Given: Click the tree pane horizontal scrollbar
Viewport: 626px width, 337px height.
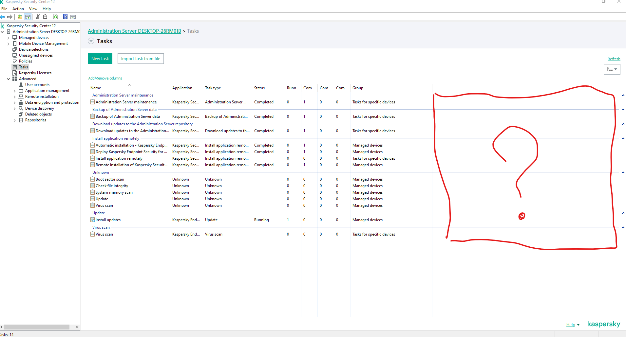Looking at the screenshot, I should pyautogui.click(x=37, y=327).
